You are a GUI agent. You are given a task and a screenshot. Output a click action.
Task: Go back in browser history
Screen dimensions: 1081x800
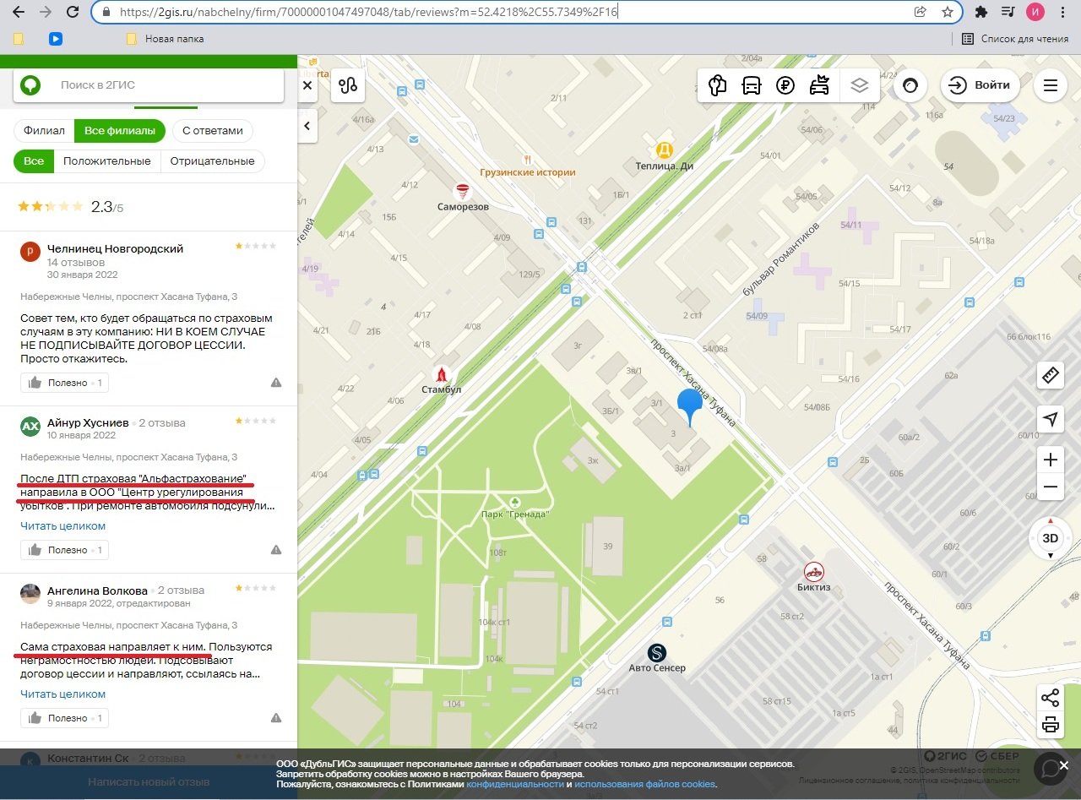tap(19, 12)
